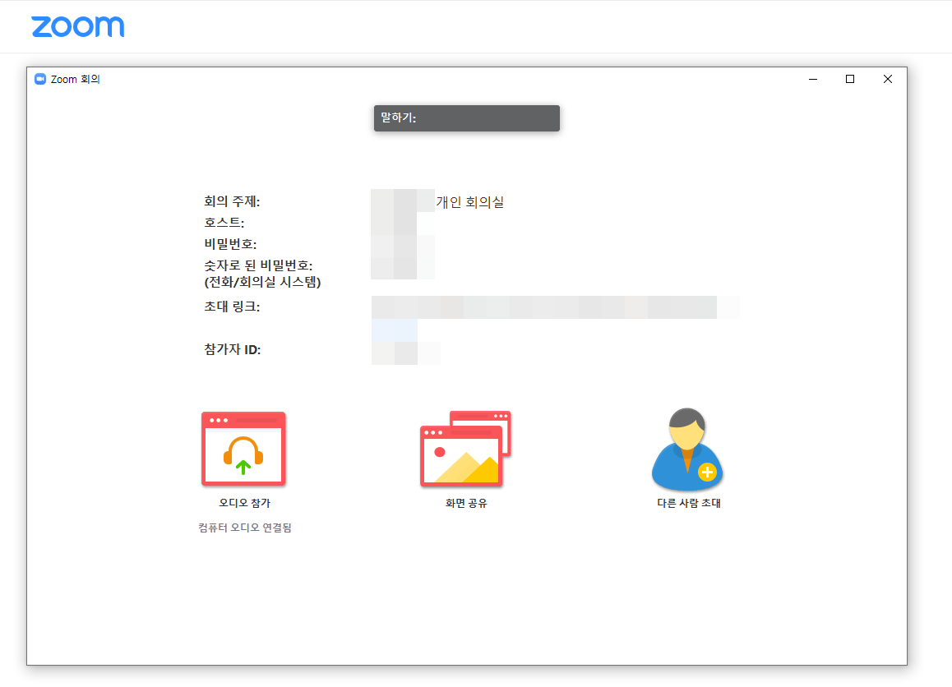Click '(전화/회의실 시스템)' text

(262, 282)
